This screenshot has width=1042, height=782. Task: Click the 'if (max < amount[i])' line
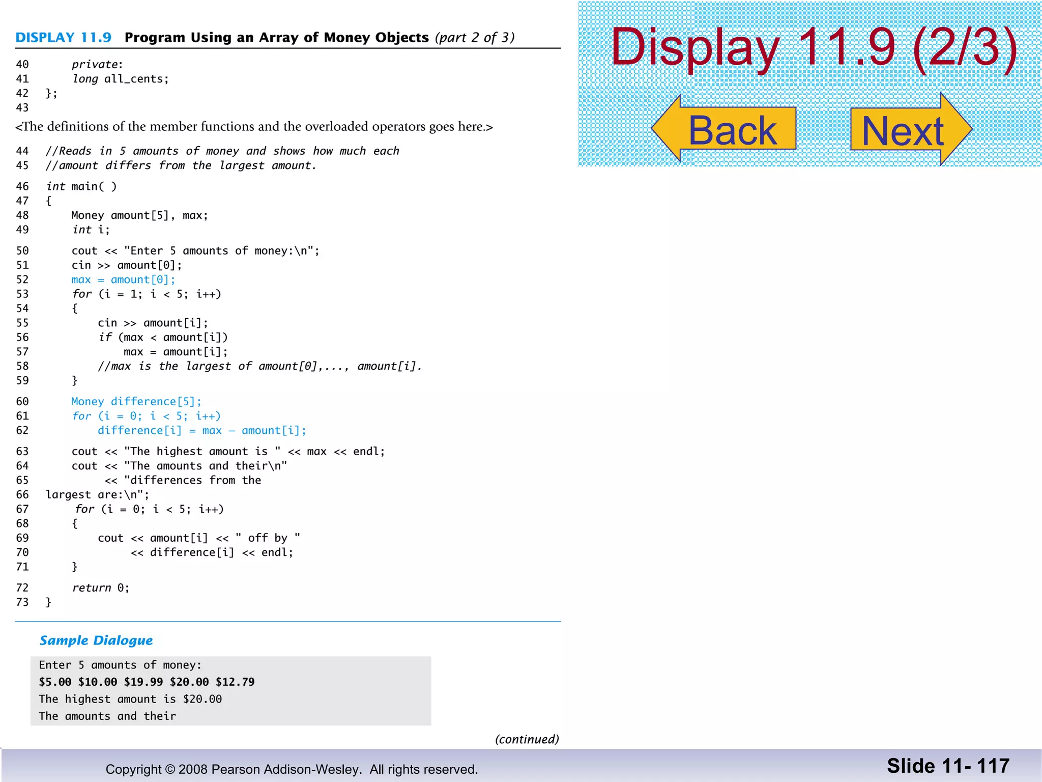coord(163,338)
